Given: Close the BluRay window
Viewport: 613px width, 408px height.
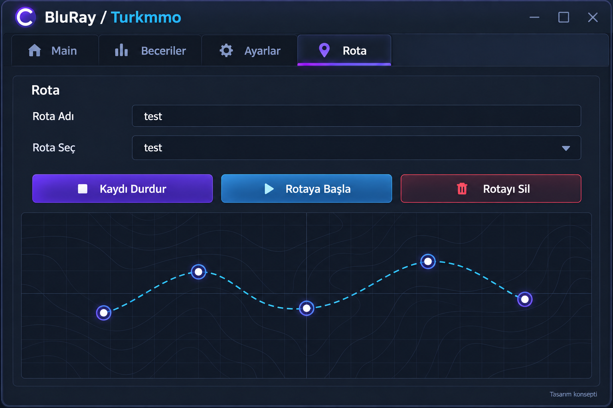Looking at the screenshot, I should pos(593,17).
